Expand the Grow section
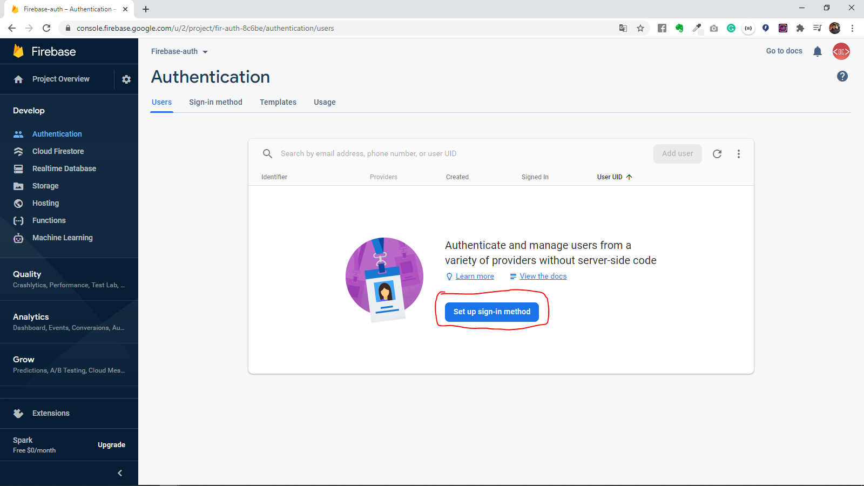This screenshot has height=486, width=864. point(69,364)
